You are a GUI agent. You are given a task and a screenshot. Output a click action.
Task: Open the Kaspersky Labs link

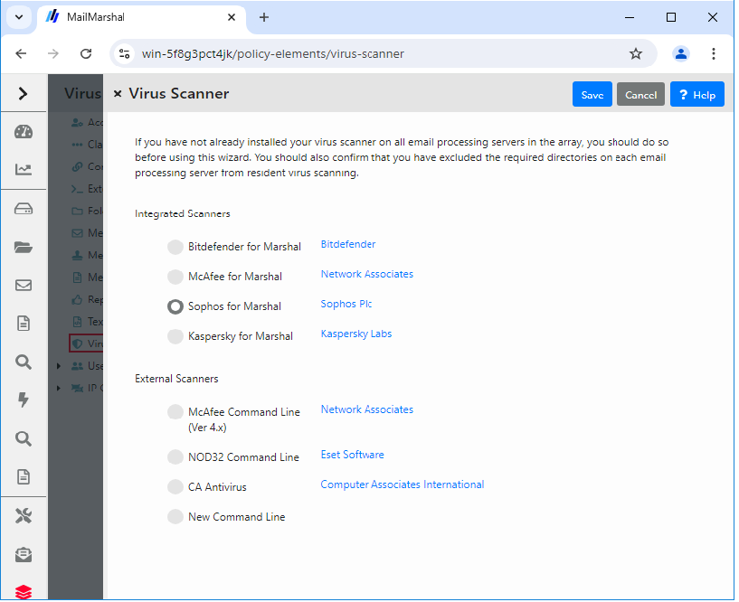tap(355, 334)
